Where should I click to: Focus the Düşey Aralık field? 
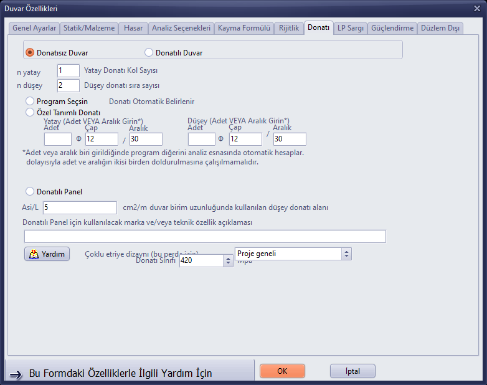click(x=290, y=139)
